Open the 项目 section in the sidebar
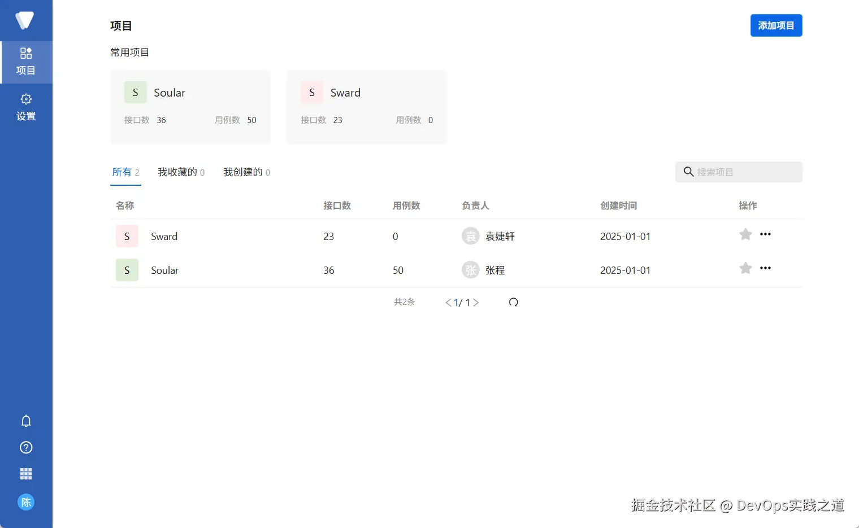Image resolution: width=859 pixels, height=528 pixels. (26, 62)
